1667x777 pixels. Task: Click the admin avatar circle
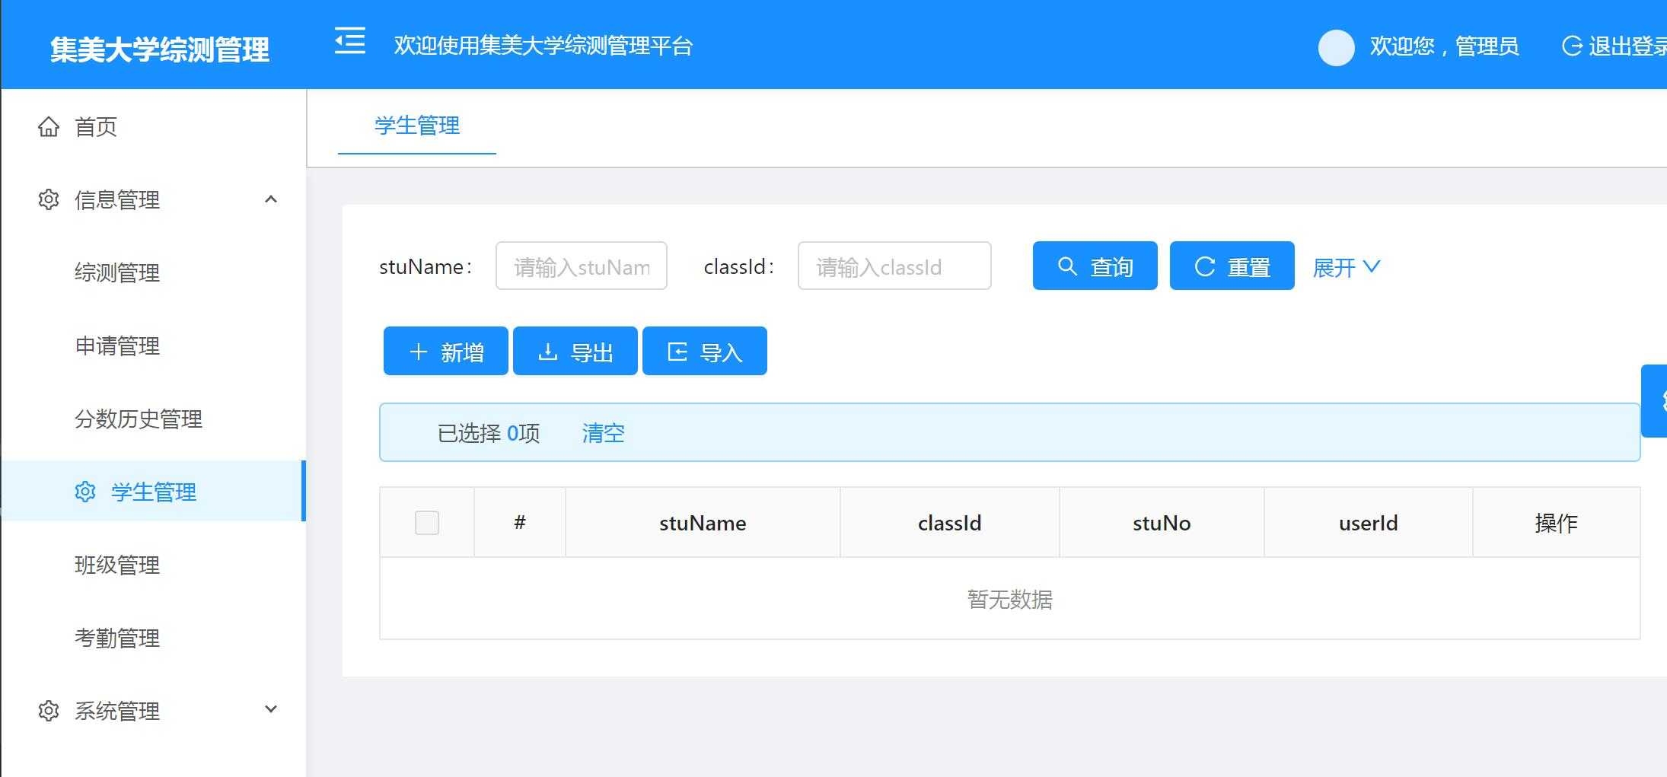[x=1336, y=47]
